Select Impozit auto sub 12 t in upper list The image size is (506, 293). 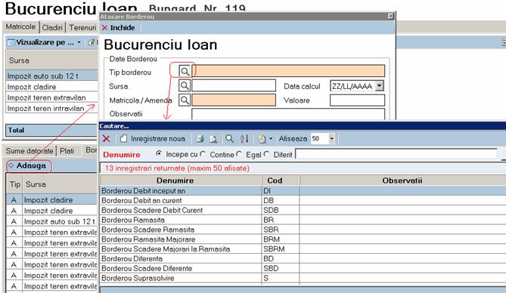pos(51,76)
